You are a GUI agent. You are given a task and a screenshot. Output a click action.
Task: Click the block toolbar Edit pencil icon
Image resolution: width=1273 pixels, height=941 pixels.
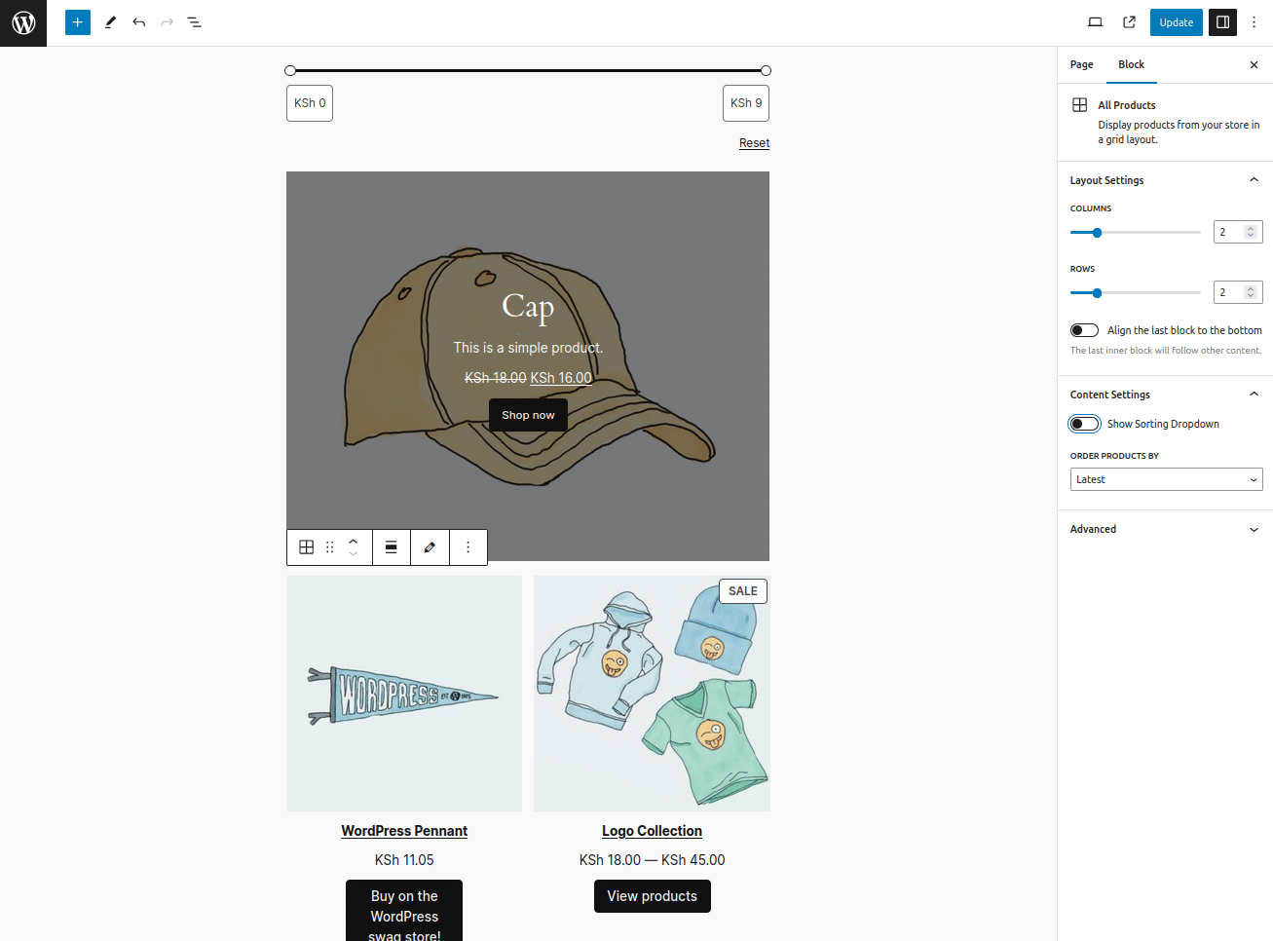430,547
